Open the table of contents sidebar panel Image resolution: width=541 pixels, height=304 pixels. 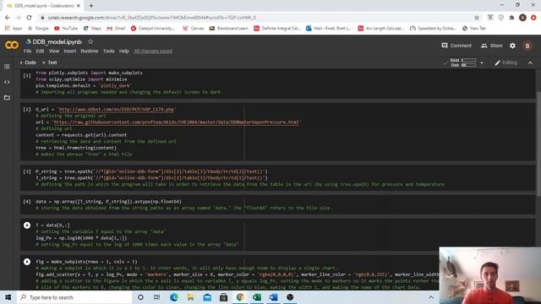pyautogui.click(x=7, y=67)
